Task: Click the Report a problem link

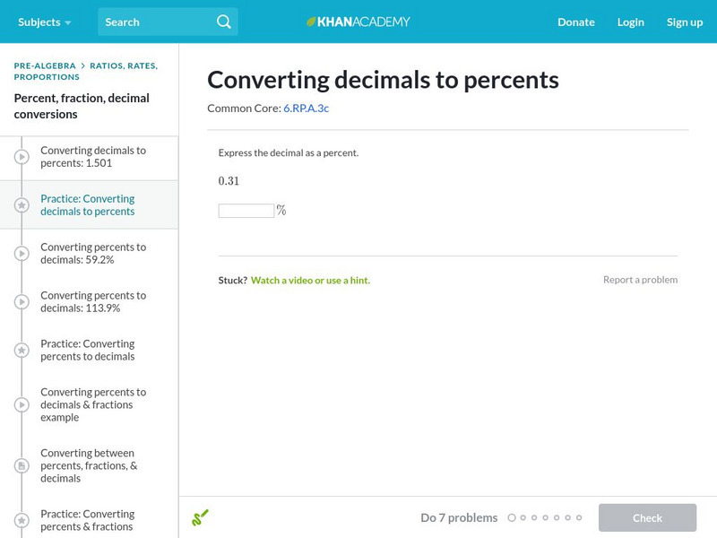Action: [643, 279]
